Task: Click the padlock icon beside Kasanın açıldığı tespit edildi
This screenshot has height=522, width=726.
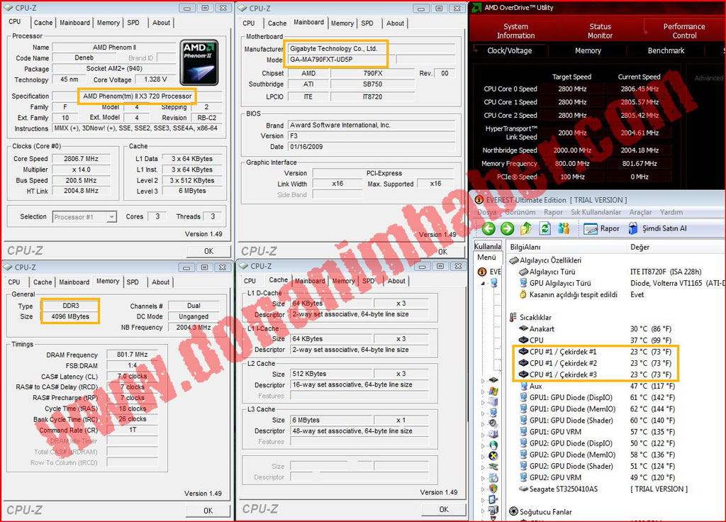Action: tap(523, 294)
